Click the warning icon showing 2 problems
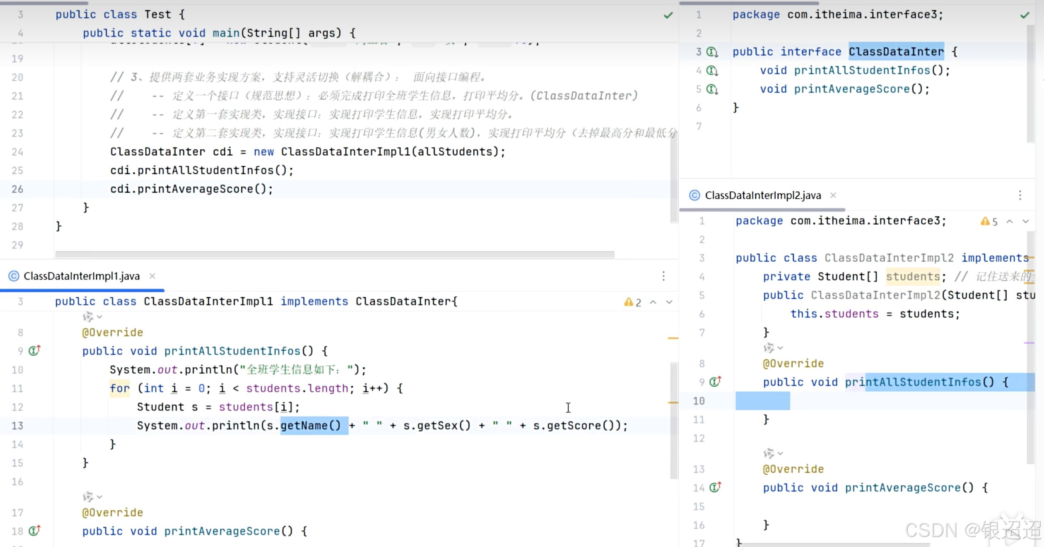Viewport: 1044px width, 547px height. tap(629, 302)
